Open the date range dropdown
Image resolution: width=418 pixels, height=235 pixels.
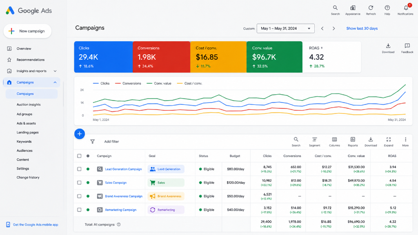285,29
